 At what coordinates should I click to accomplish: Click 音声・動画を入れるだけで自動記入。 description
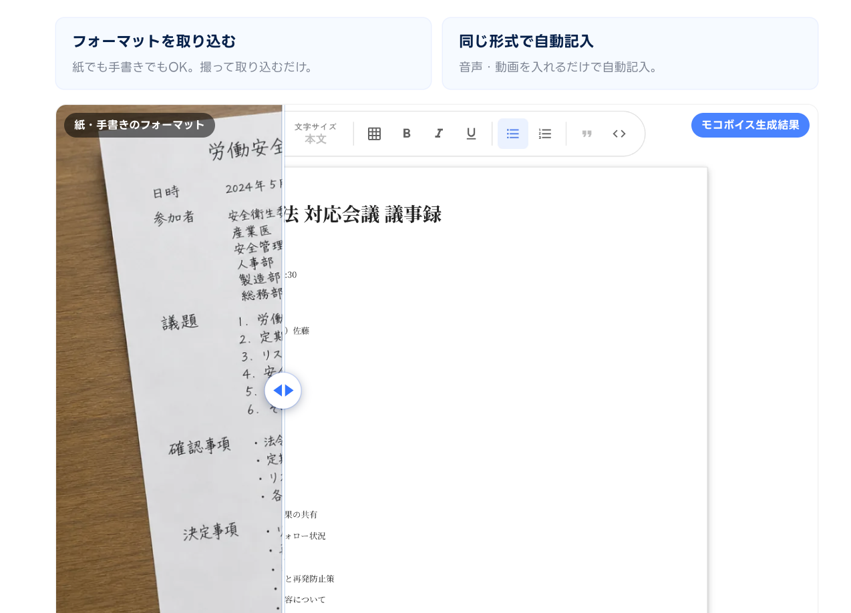559,67
